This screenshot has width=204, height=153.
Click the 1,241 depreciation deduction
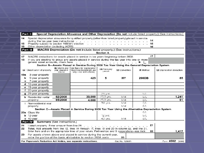(x=179, y=97)
